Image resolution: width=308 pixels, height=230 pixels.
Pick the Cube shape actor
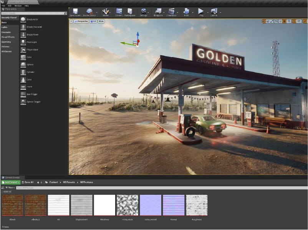(x=26, y=57)
